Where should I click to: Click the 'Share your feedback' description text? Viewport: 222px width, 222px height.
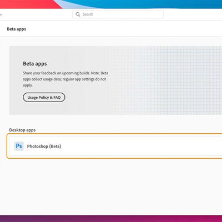pyautogui.click(x=65, y=79)
